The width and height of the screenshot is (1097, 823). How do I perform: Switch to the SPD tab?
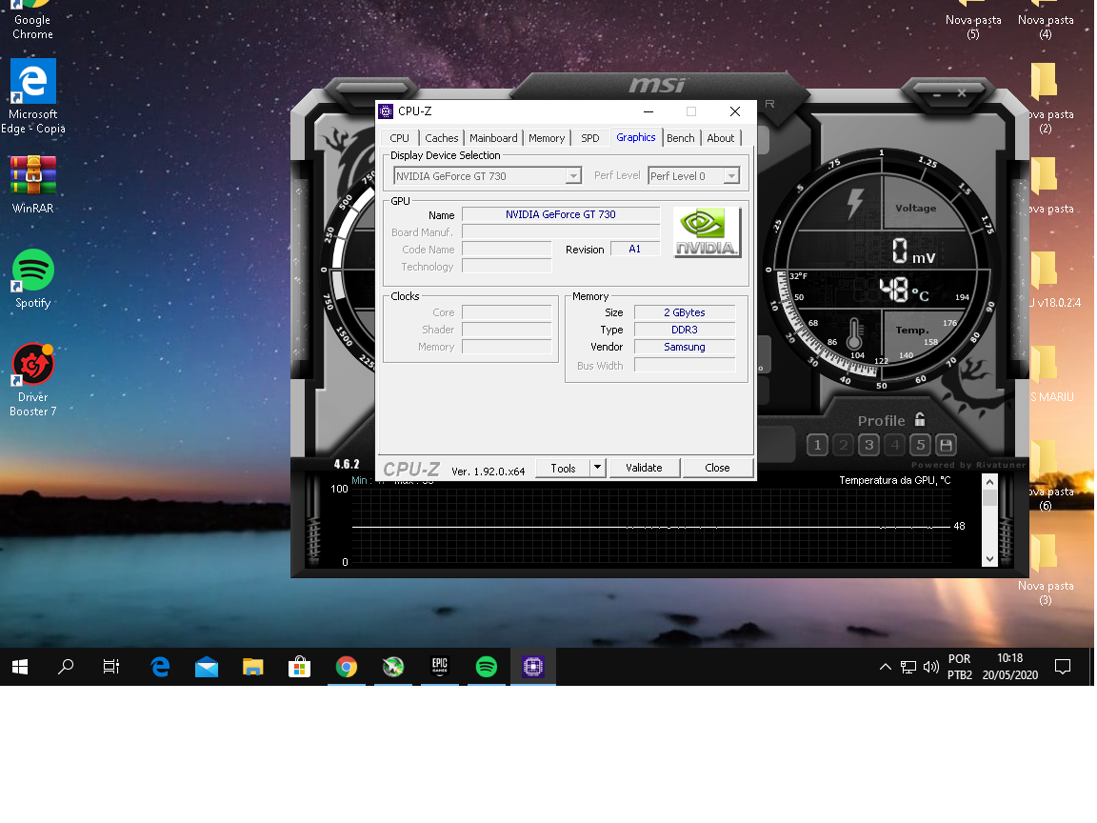[589, 138]
